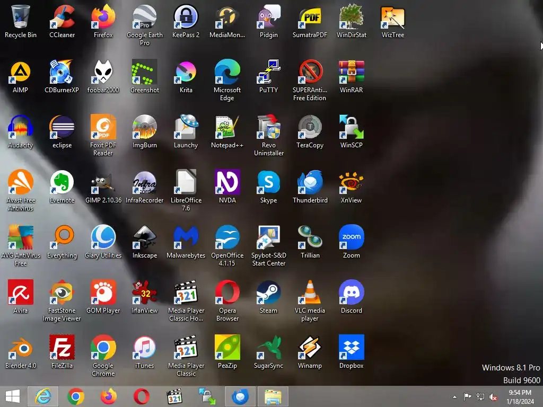543x407 pixels.
Task: Select the WinDirStat desktop shortcut
Action: [351, 21]
